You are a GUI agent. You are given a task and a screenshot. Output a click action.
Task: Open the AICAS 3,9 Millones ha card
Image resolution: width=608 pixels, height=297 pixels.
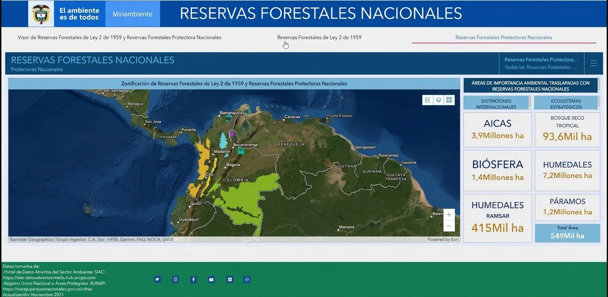(x=498, y=130)
